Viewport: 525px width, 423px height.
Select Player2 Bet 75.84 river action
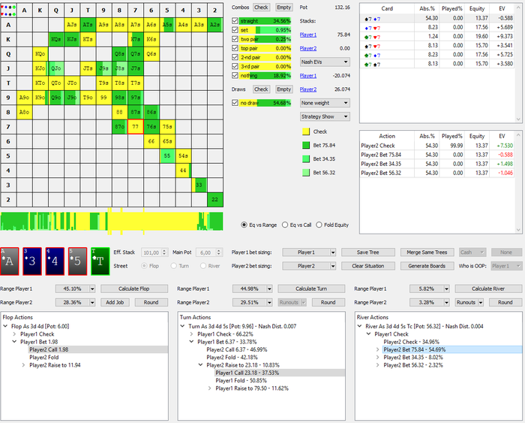coord(415,349)
